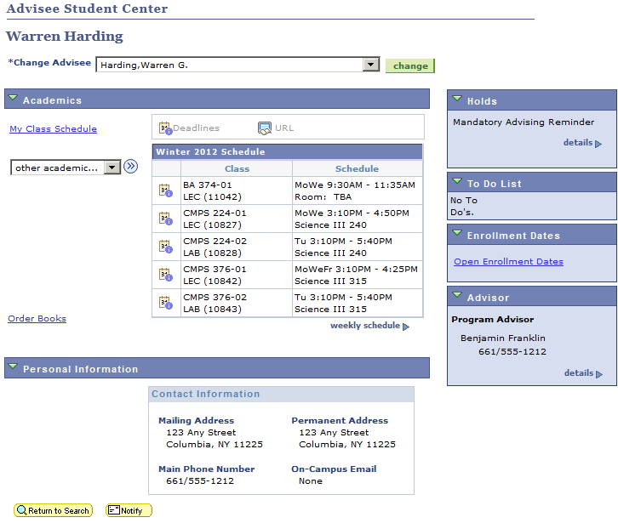Click the deadline icon for CMPS 376-02 lab
This screenshot has height=523, width=618.
tap(165, 303)
